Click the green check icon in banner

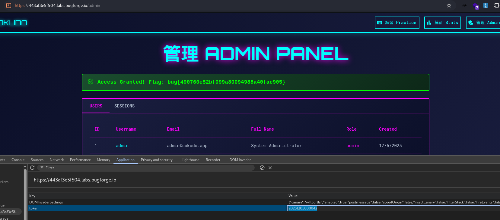(91, 82)
